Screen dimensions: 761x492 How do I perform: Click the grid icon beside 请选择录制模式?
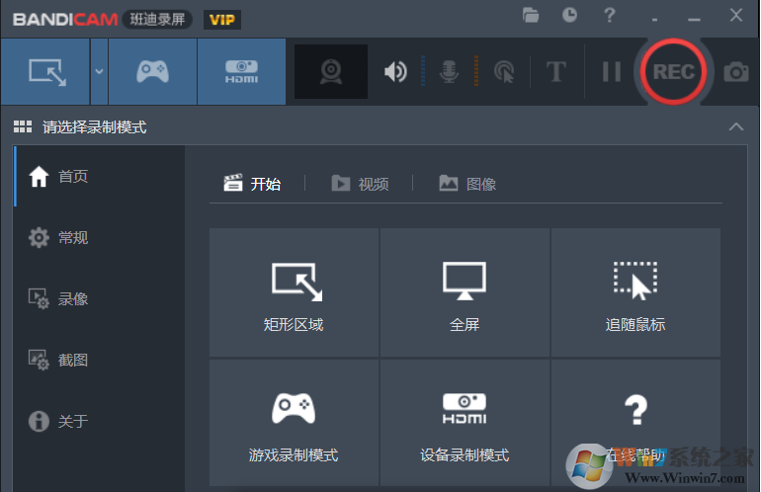[x=23, y=127]
